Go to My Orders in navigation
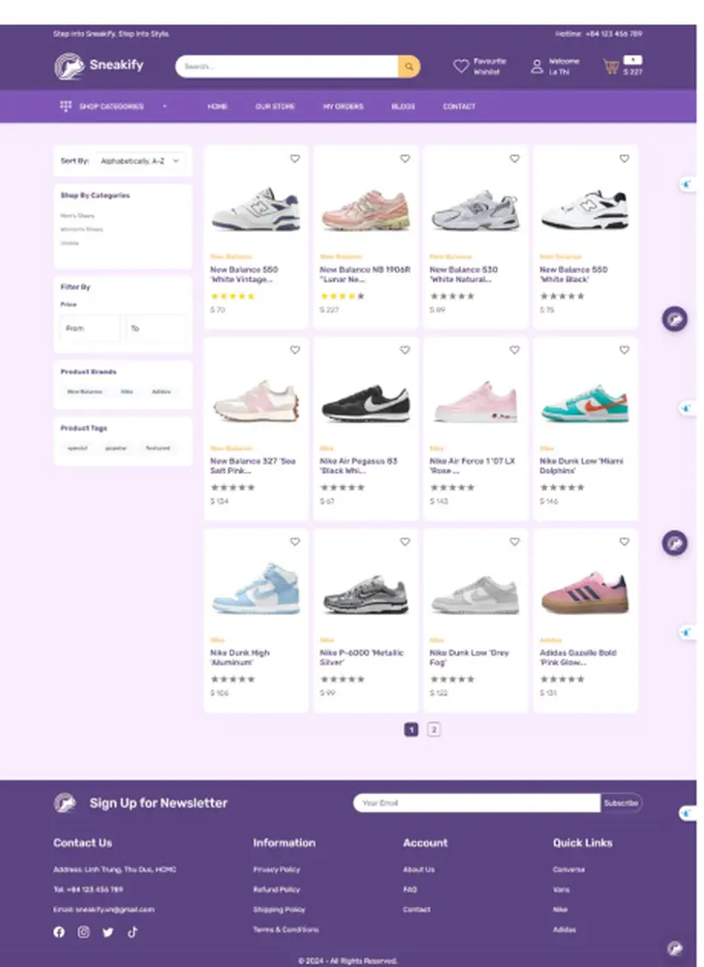704x967 pixels. (343, 107)
